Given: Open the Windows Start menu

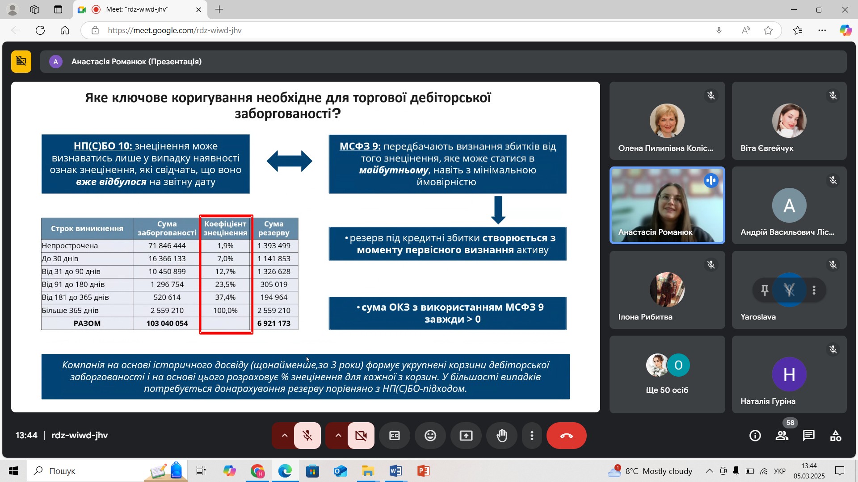Looking at the screenshot, I should pyautogui.click(x=13, y=471).
